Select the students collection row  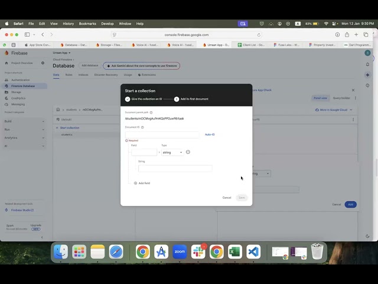87,134
